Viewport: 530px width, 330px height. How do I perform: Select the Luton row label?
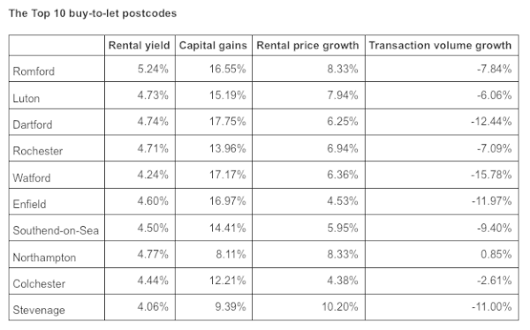tap(26, 98)
